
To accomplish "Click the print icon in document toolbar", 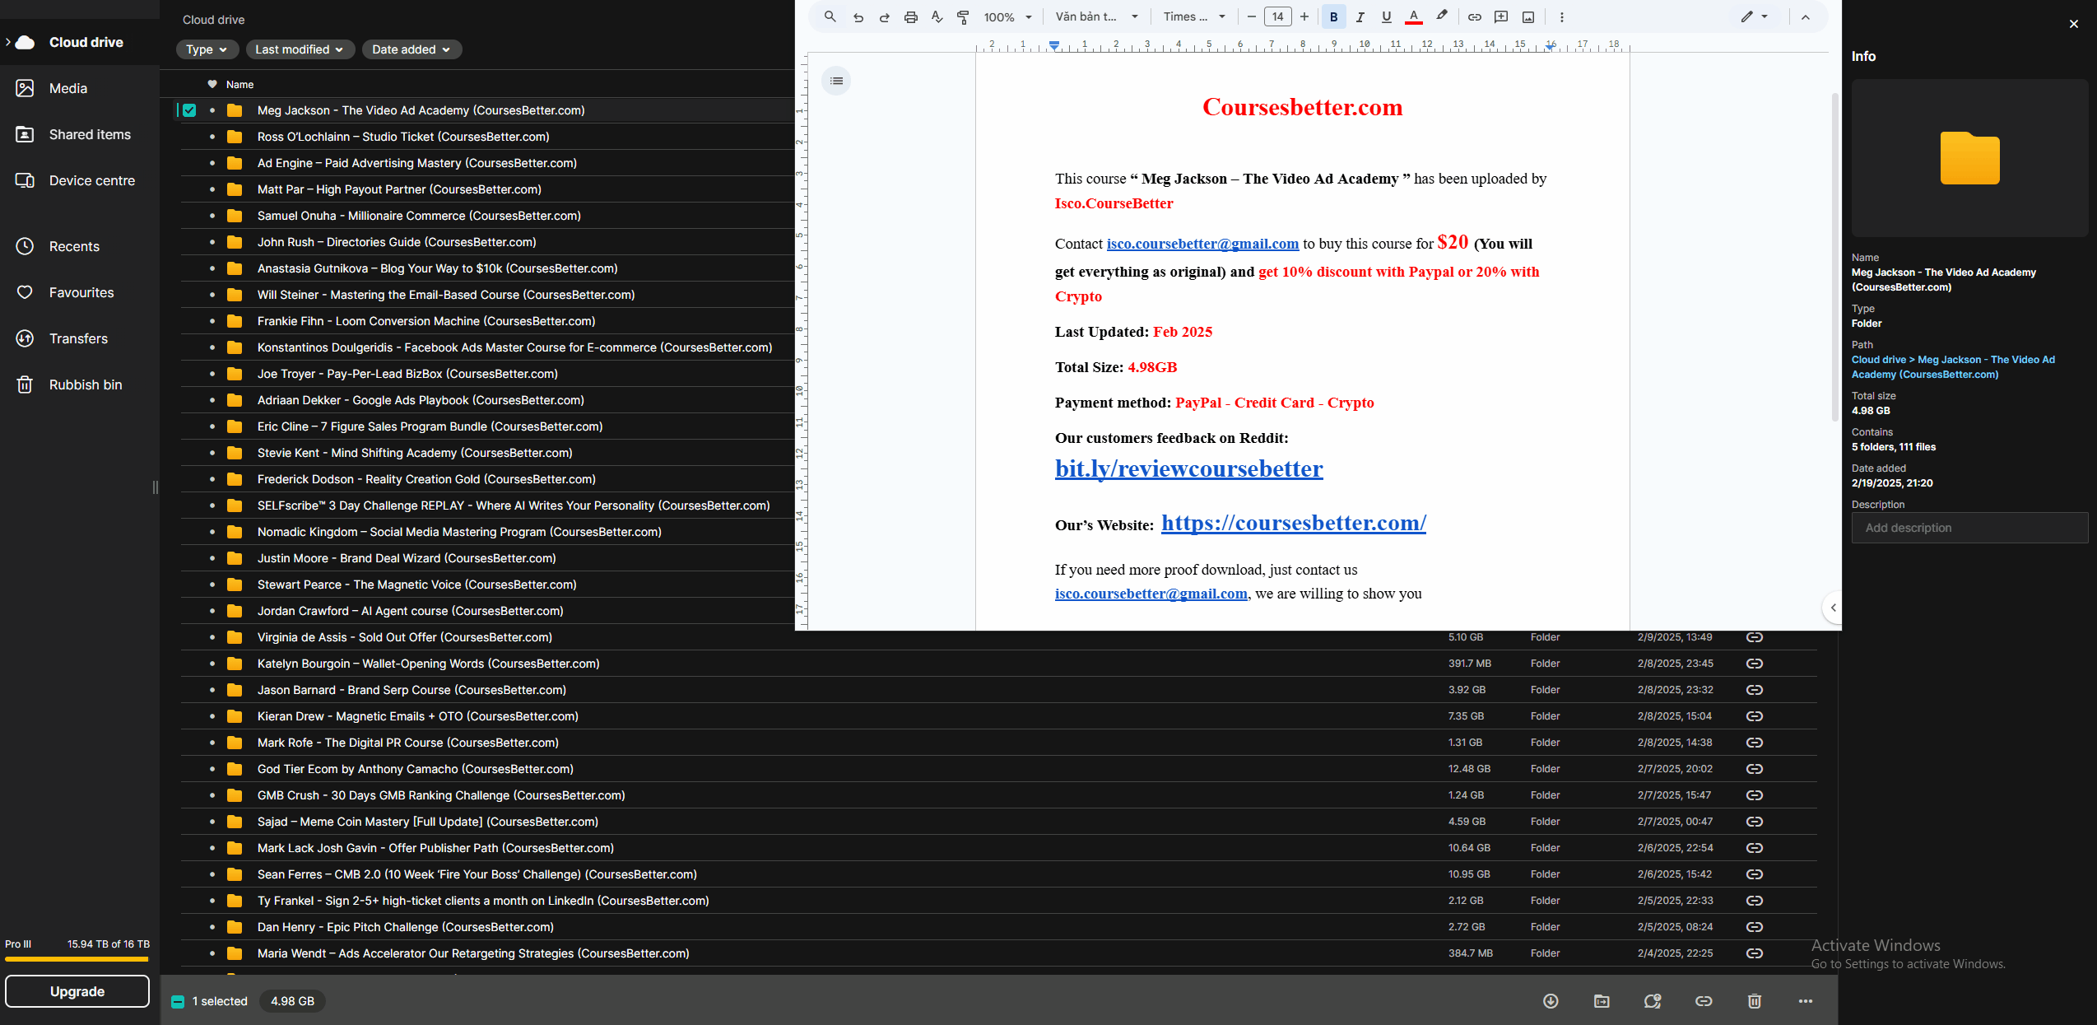I will [x=910, y=16].
